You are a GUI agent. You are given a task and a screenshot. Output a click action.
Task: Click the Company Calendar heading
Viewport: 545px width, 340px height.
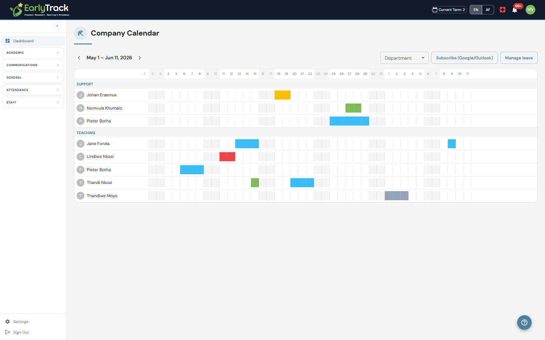click(x=125, y=33)
